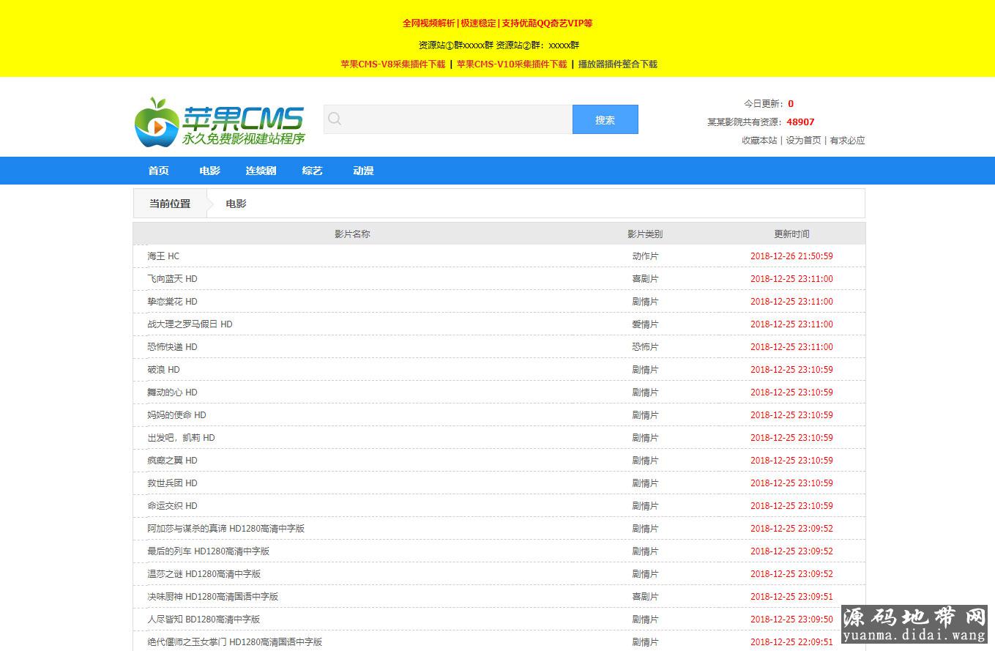Click 剧情片 category in 破浪 row
995x651 pixels.
[x=645, y=370]
